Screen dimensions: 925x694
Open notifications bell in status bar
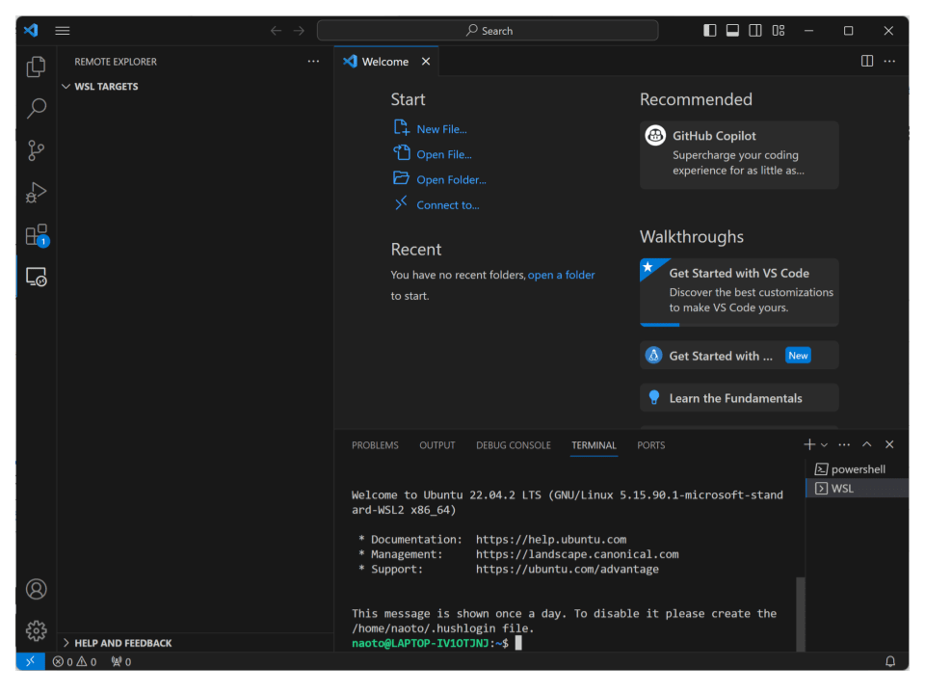(x=890, y=661)
